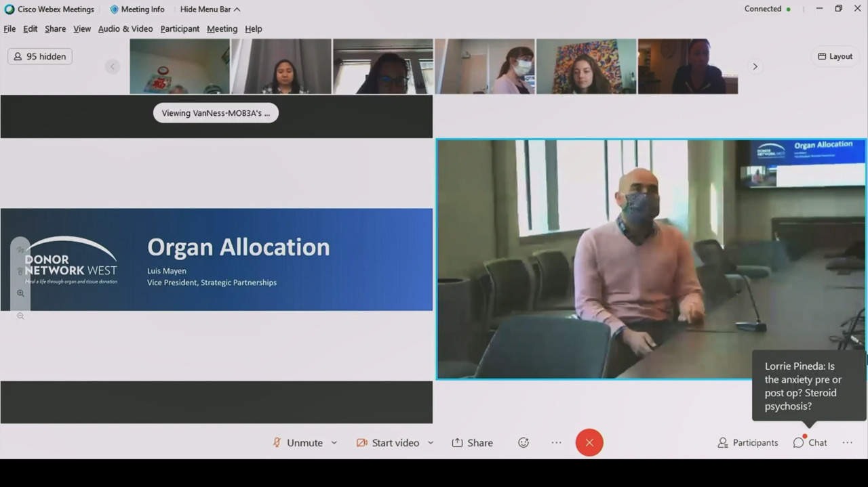This screenshot has width=868, height=487.
Task: Show the 95 hidden participants
Action: coord(40,57)
